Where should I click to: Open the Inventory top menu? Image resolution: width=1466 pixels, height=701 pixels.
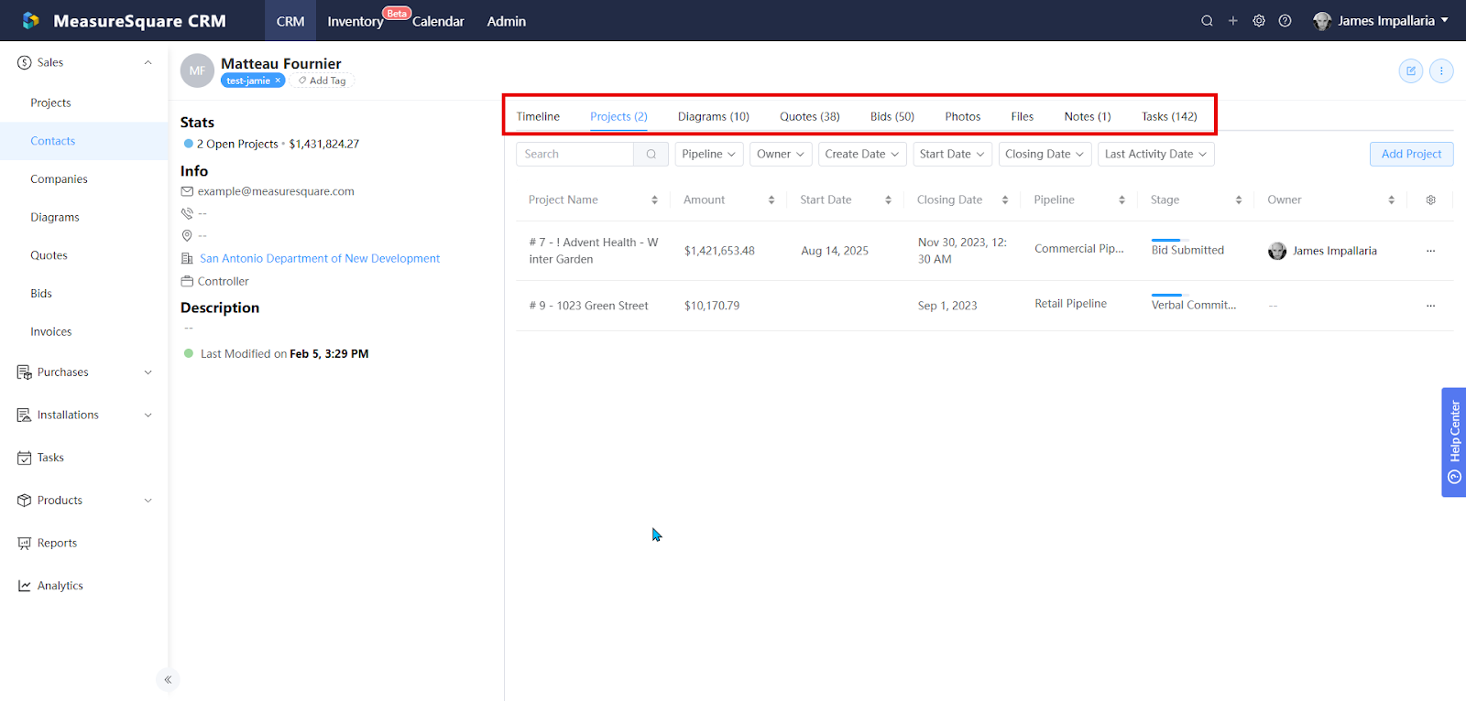pyautogui.click(x=356, y=21)
